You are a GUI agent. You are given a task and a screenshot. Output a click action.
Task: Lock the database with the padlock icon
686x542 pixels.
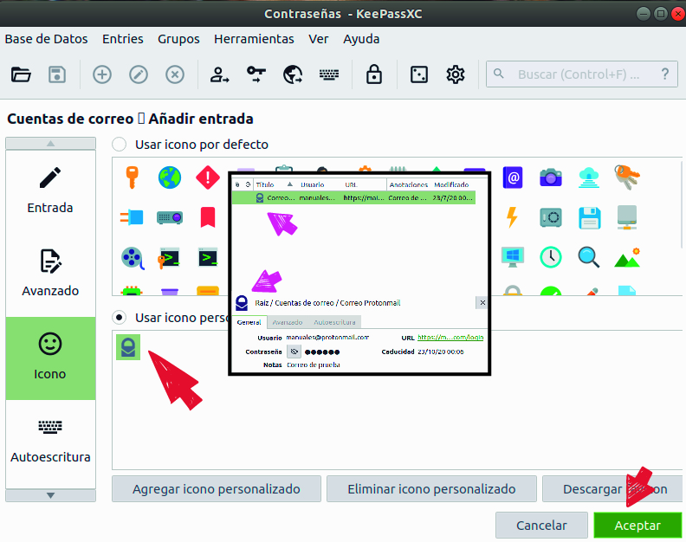click(373, 74)
